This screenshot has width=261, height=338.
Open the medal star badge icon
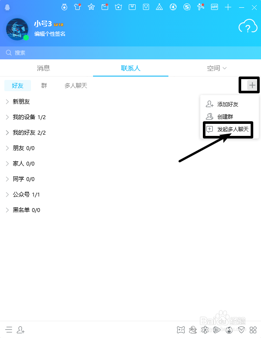(x=64, y=7)
